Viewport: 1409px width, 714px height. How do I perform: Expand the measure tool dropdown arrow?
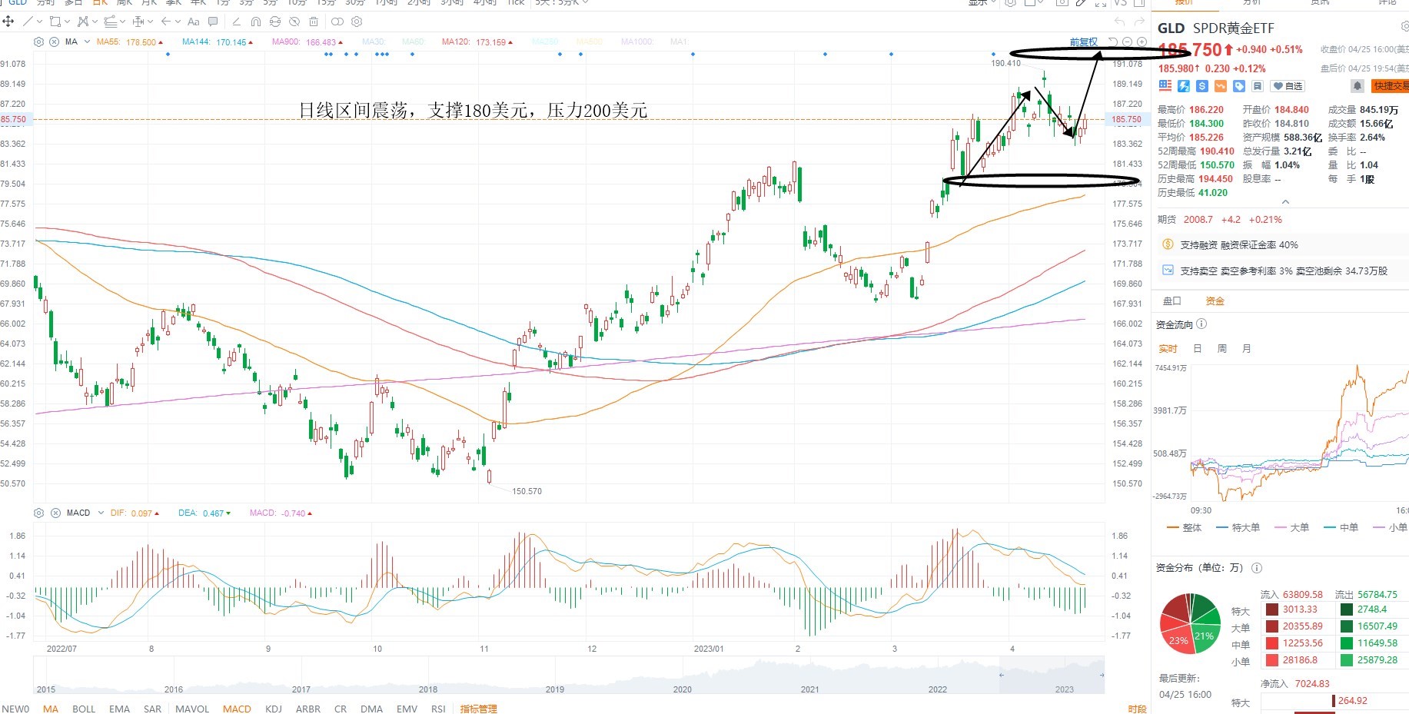[150, 22]
